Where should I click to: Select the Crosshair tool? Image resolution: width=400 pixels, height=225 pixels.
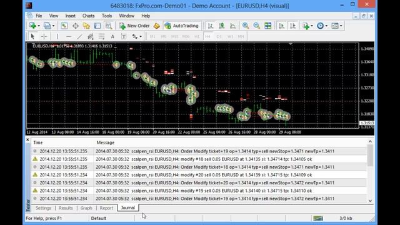click(44, 36)
